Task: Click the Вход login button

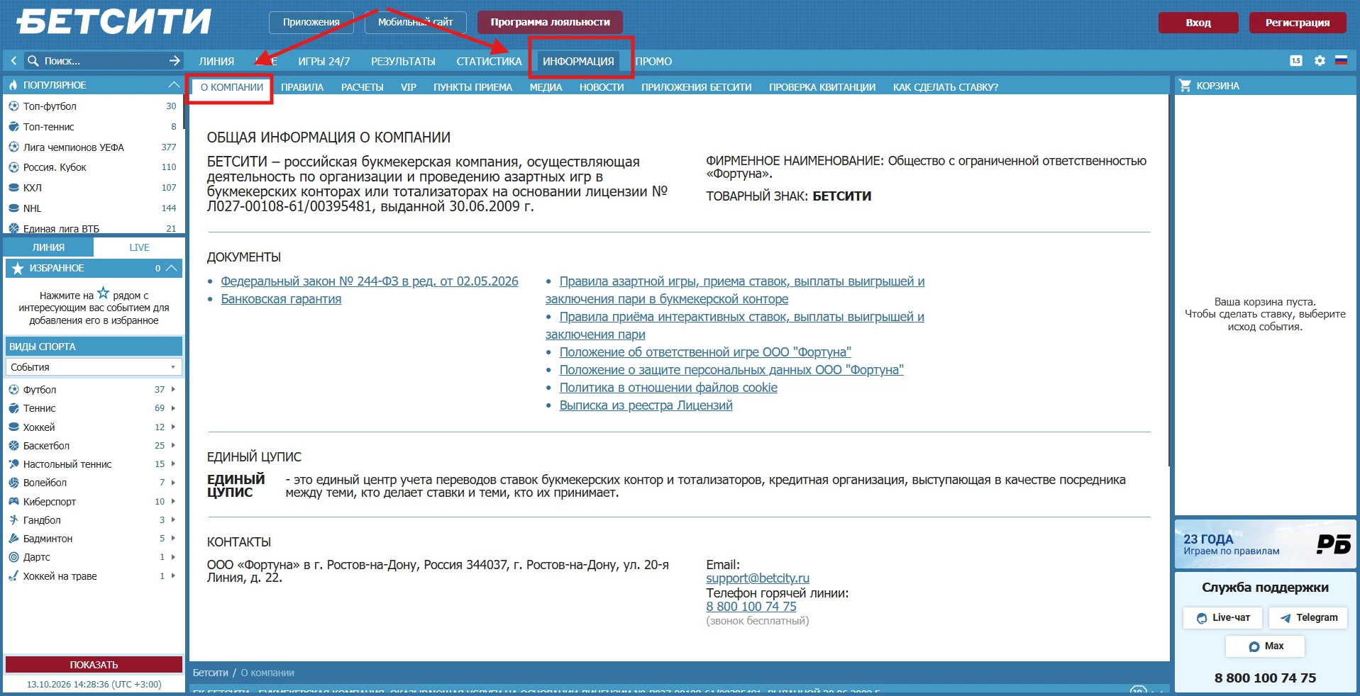Action: 1198,23
